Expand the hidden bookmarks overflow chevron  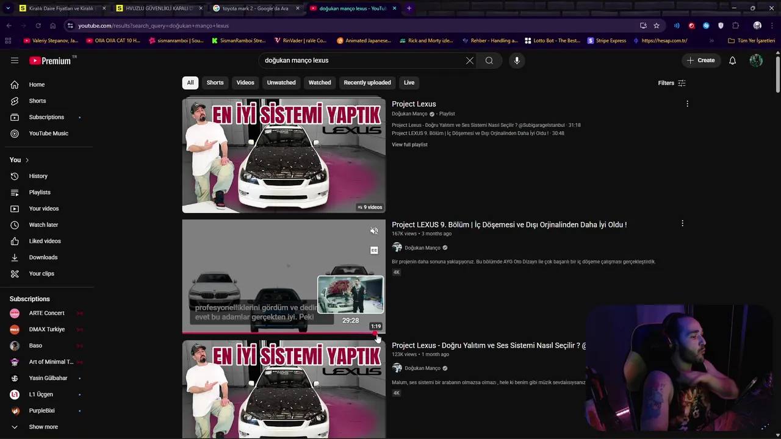coord(711,41)
